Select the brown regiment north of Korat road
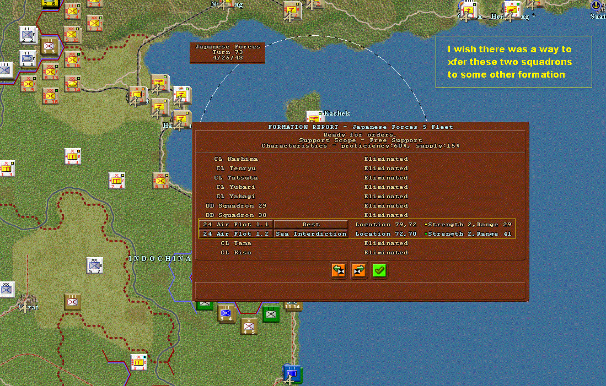This screenshot has width=606, height=386. point(72,302)
